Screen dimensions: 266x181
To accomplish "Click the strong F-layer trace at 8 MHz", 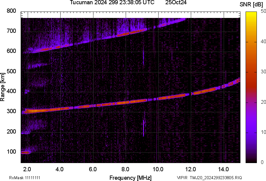I will [x=126, y=103].
